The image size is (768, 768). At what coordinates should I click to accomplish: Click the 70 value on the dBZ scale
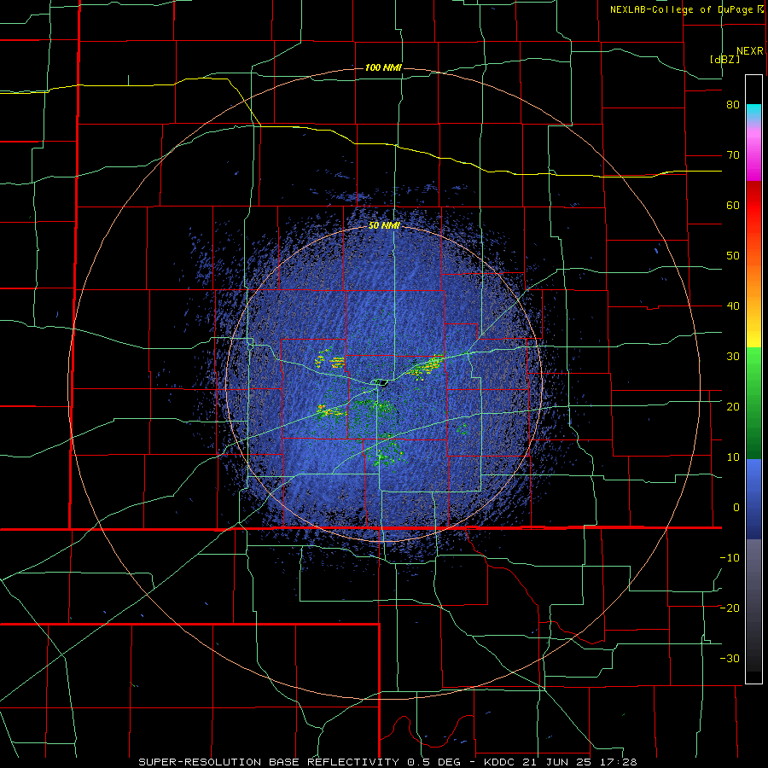point(733,155)
